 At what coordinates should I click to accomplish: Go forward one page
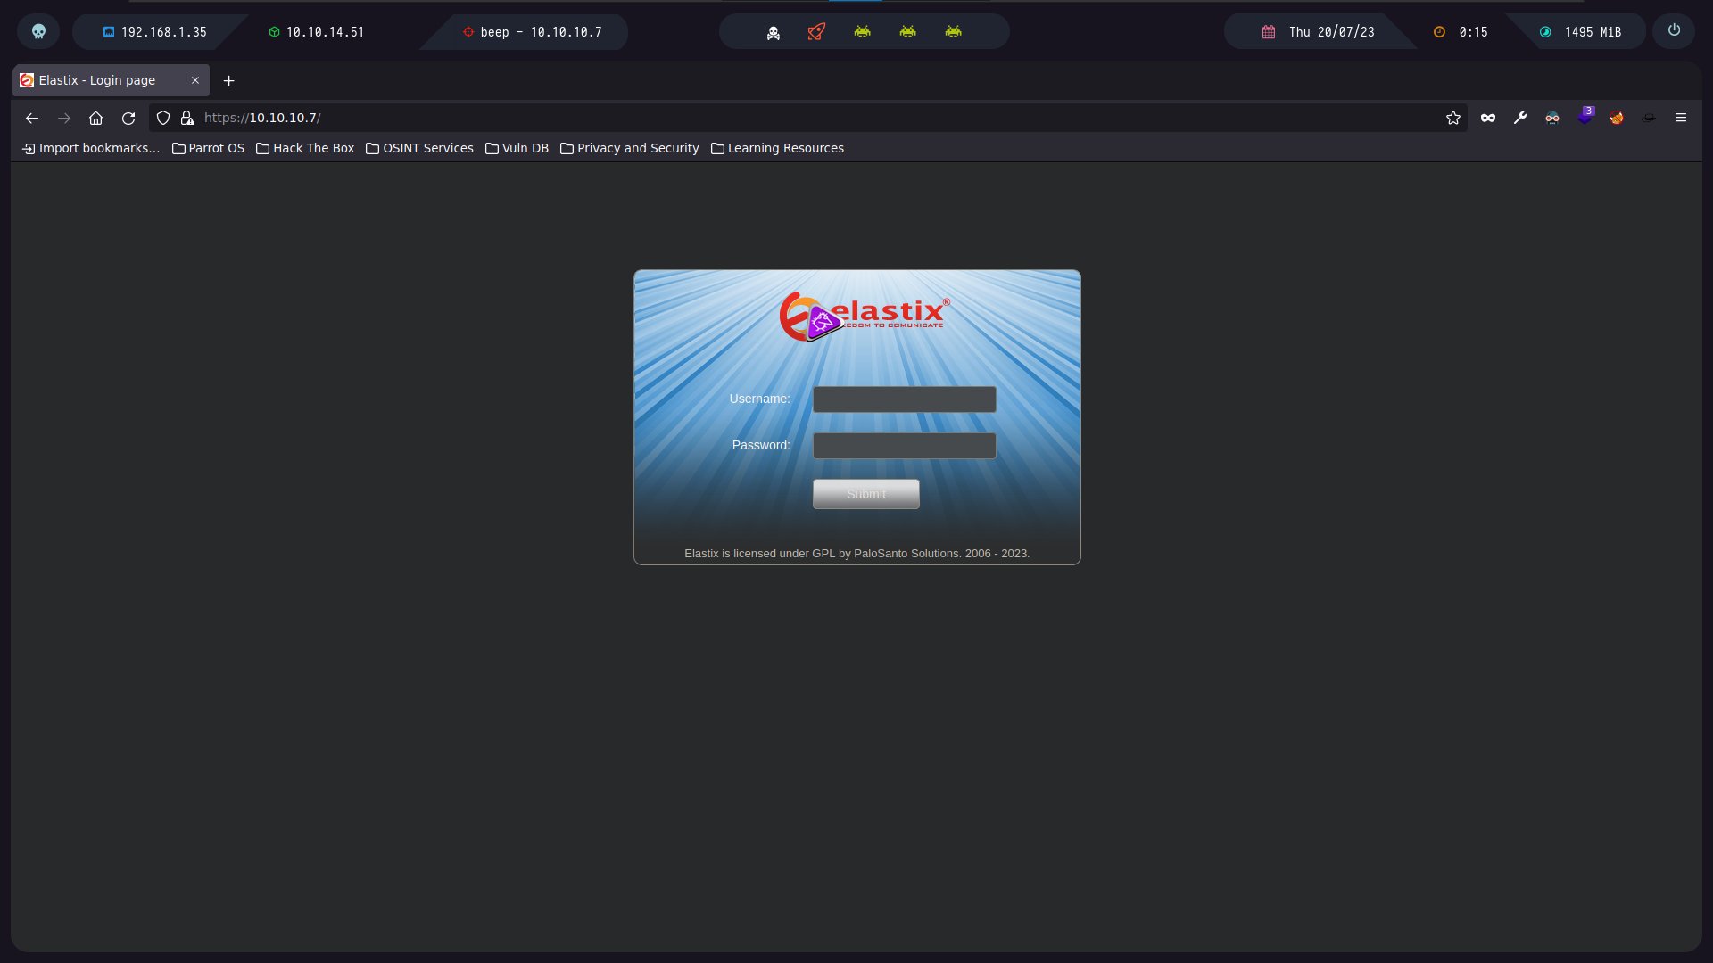click(x=64, y=118)
